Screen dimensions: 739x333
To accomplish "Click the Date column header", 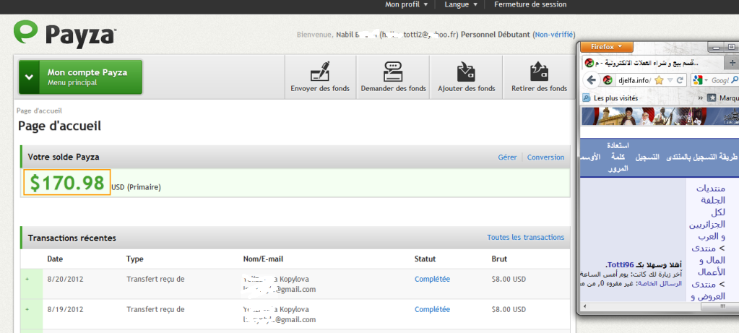I will pyautogui.click(x=55, y=259).
